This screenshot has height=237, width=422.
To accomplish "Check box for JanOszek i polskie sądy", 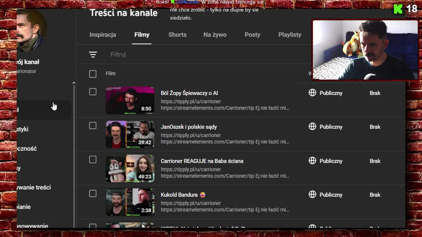I will (93, 126).
